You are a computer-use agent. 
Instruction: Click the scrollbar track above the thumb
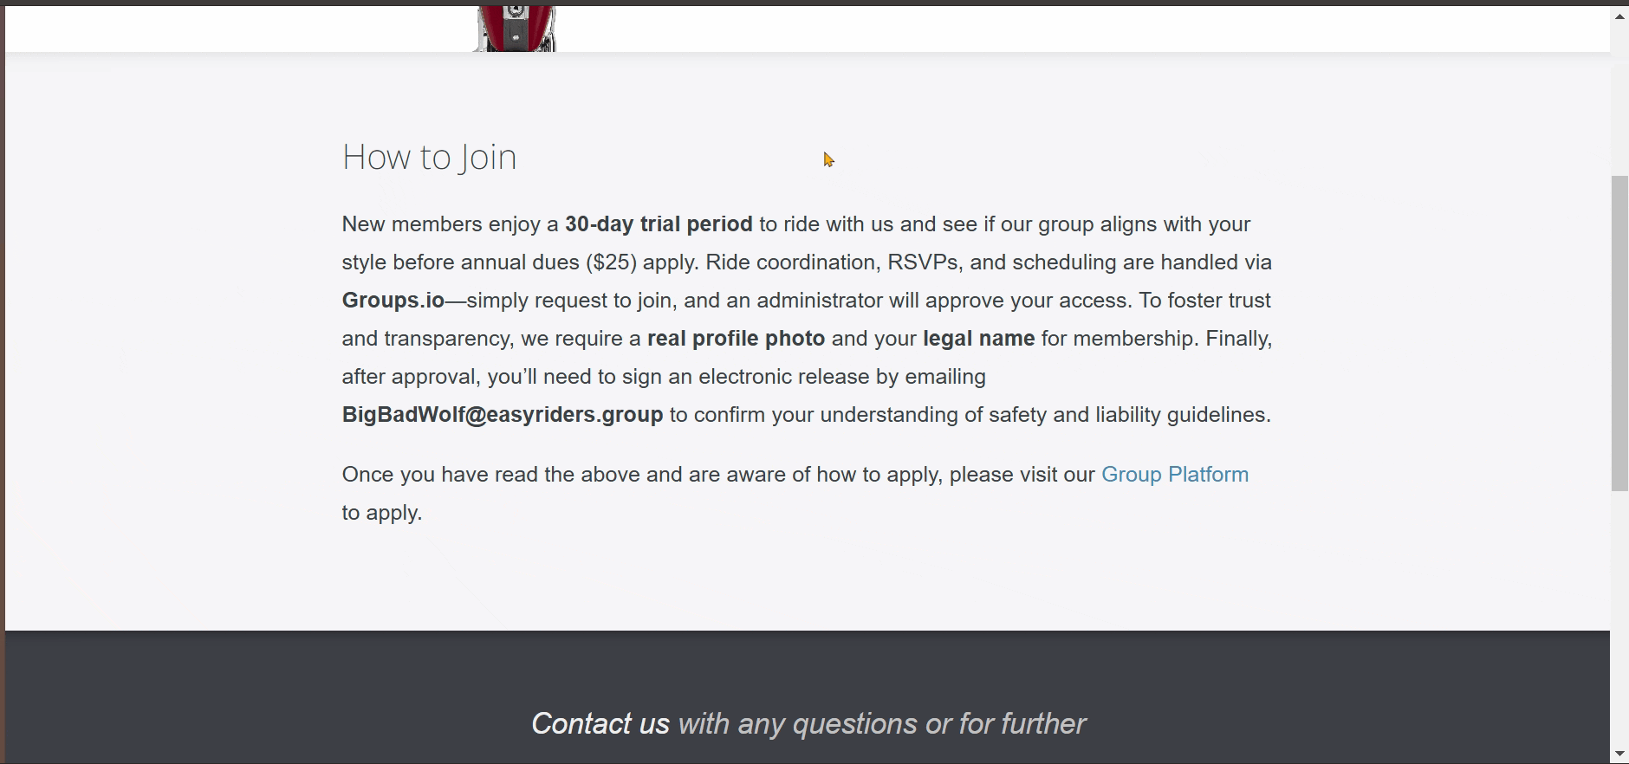[1619, 95]
